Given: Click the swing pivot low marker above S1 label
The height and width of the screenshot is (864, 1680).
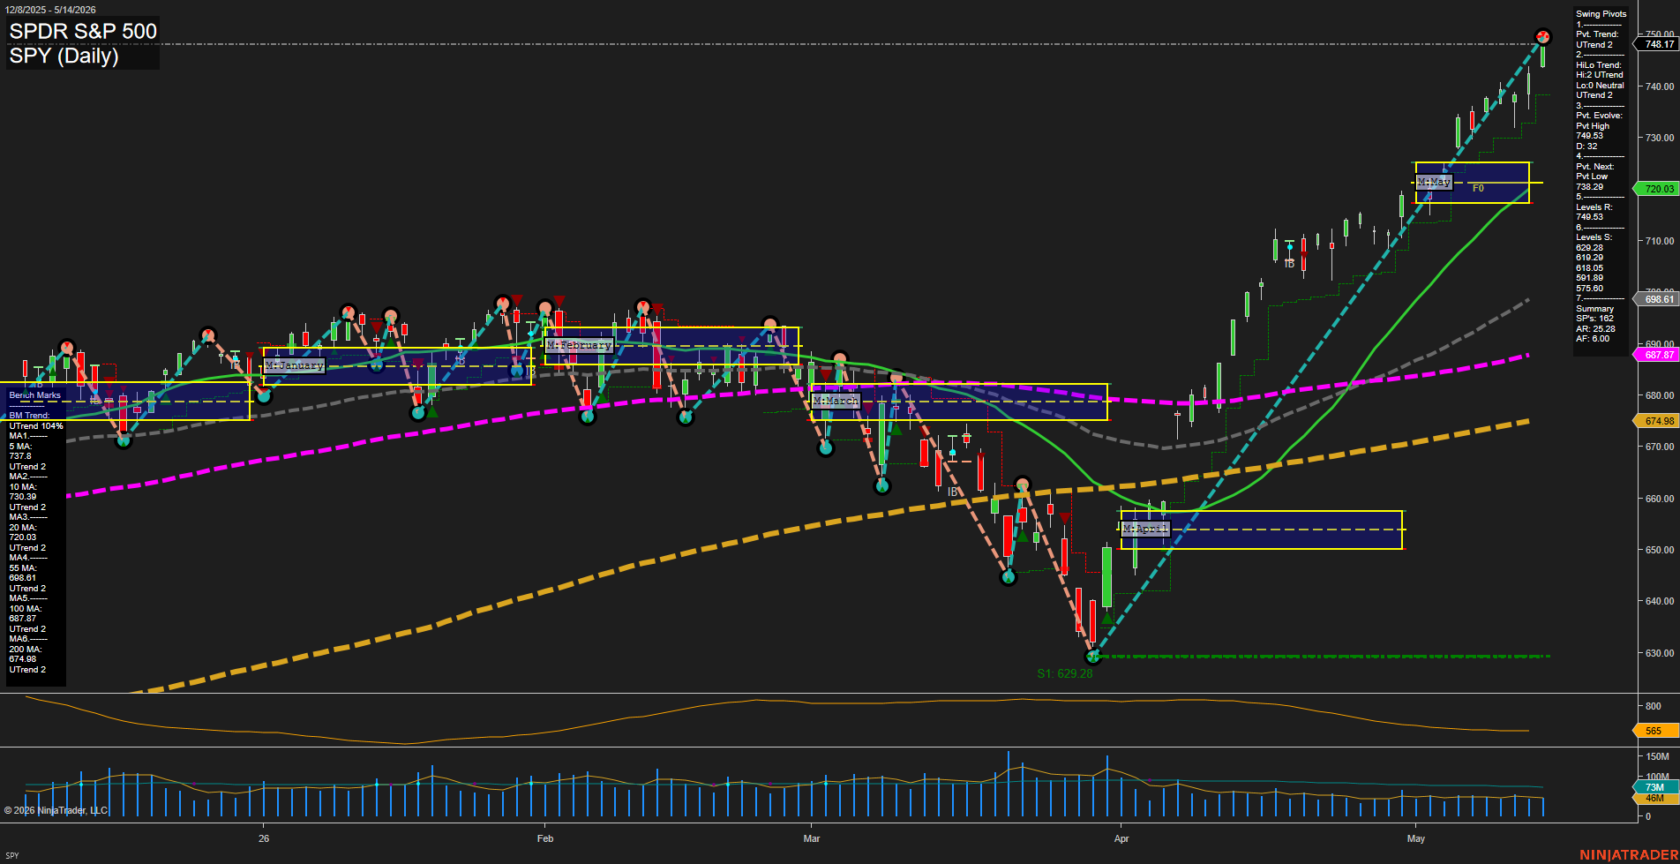Looking at the screenshot, I should (1093, 656).
